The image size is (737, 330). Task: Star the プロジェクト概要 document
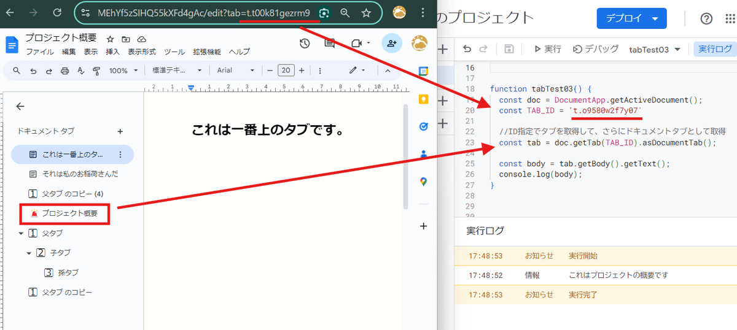coord(111,39)
